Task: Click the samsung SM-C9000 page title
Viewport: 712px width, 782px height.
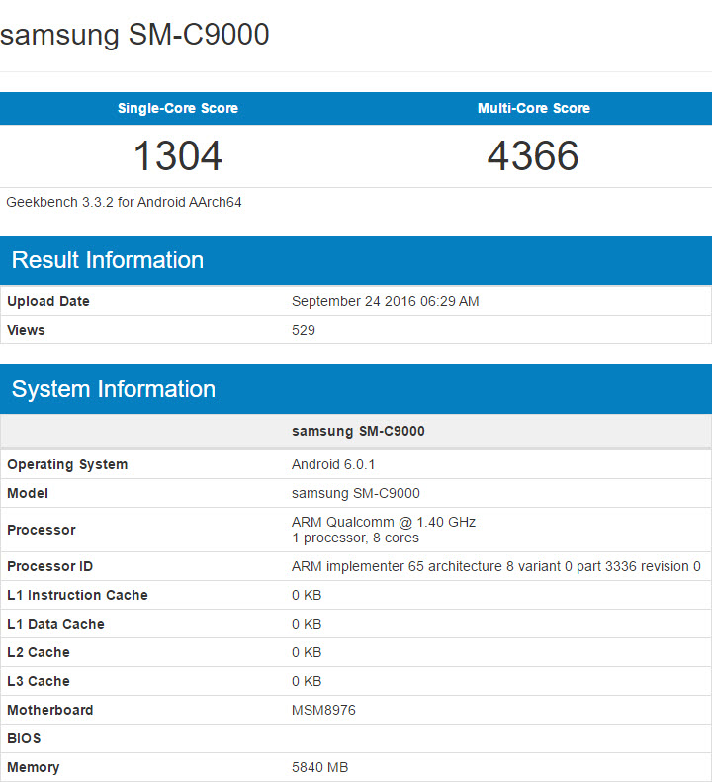Action: tap(134, 35)
